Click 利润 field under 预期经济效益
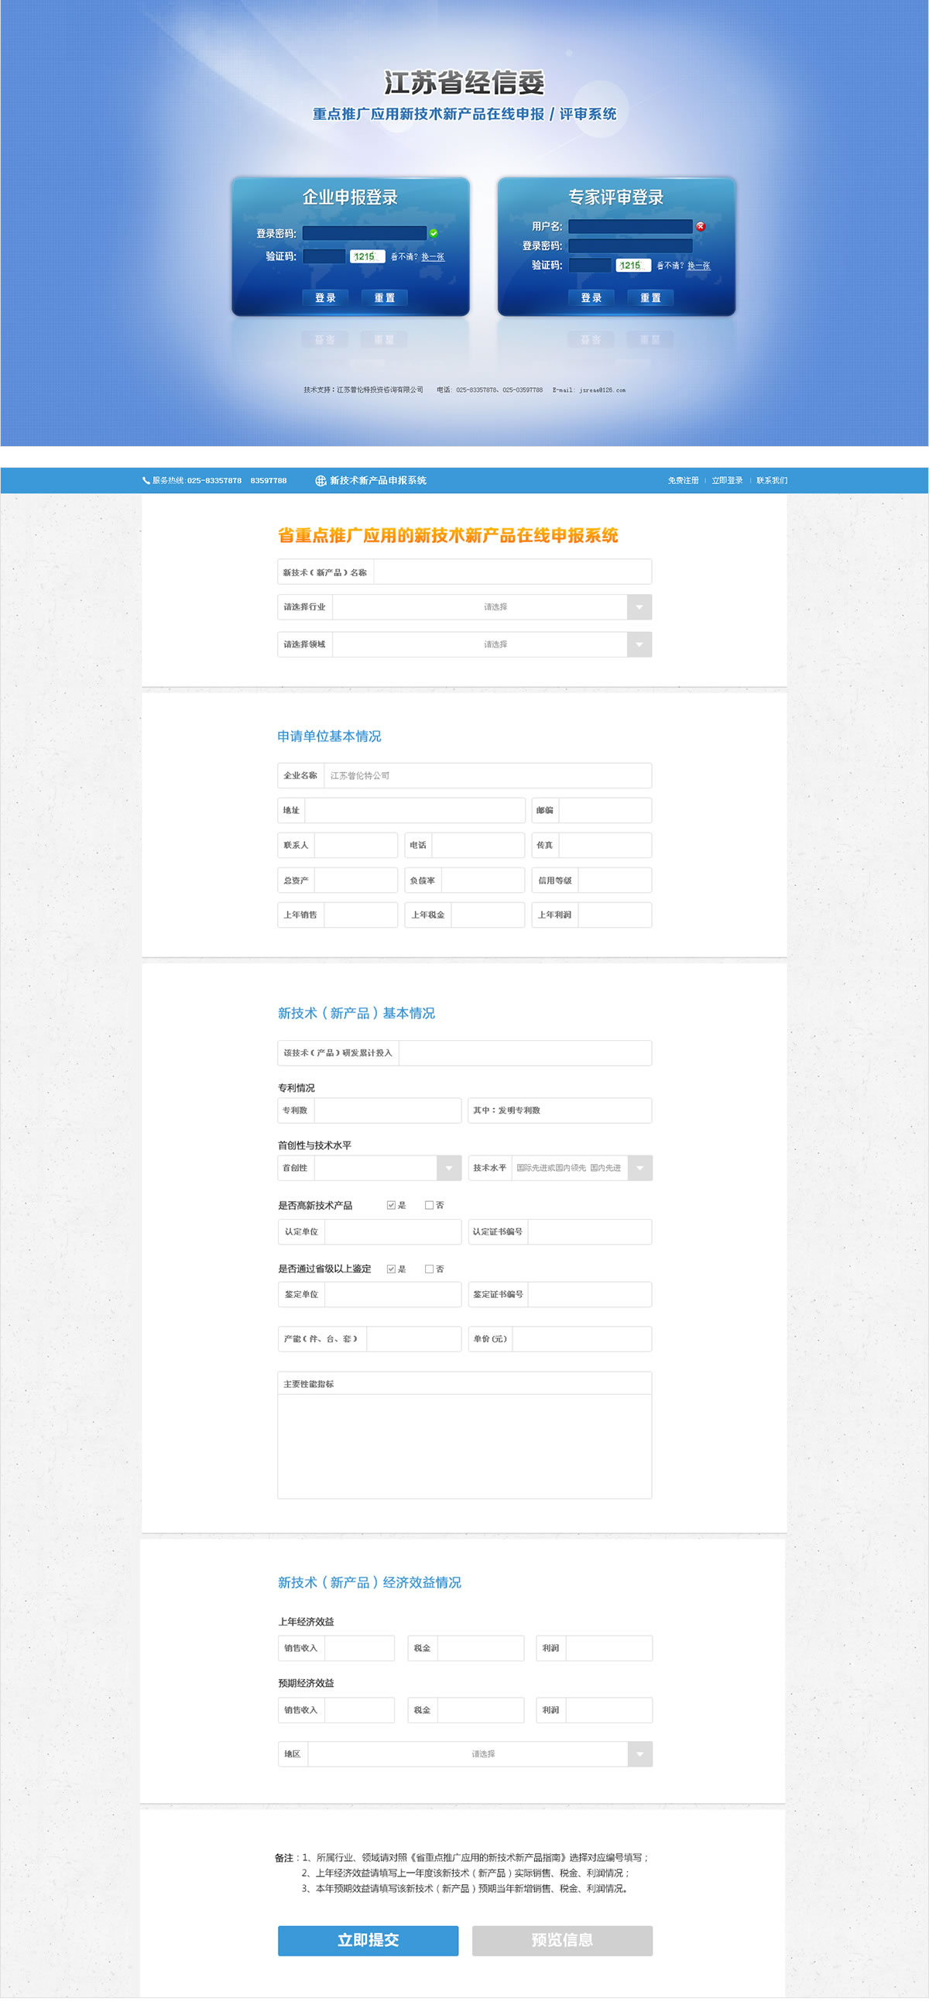 click(609, 1710)
